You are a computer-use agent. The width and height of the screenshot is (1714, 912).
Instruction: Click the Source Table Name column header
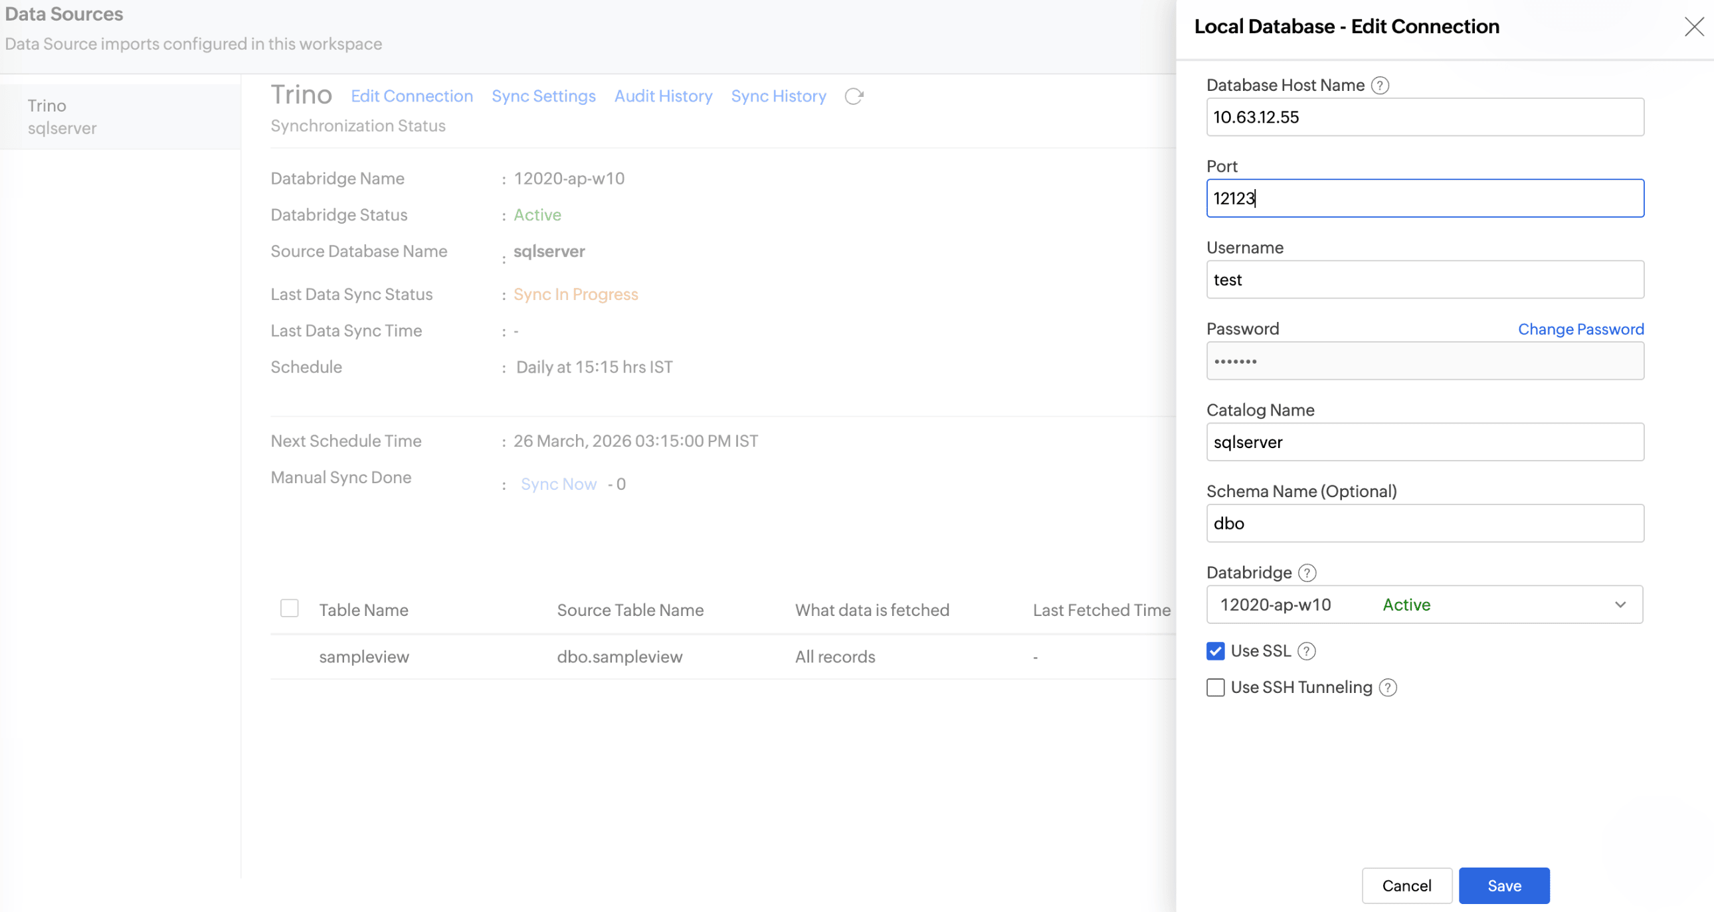coord(629,609)
